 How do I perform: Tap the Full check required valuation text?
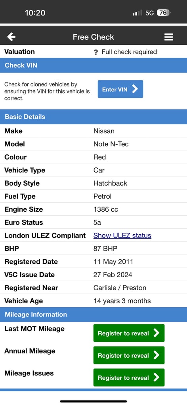pos(129,52)
